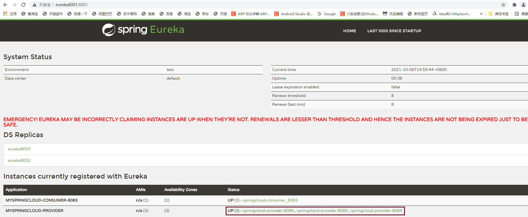Select the Environment value test
This screenshot has width=528, height=217.
click(x=170, y=70)
